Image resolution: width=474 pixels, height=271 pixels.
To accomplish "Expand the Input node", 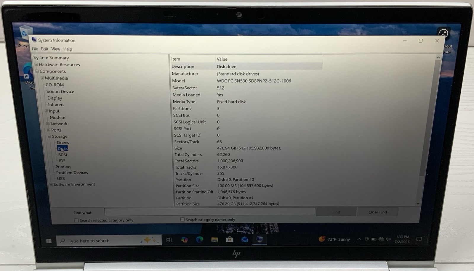I will 46,111.
